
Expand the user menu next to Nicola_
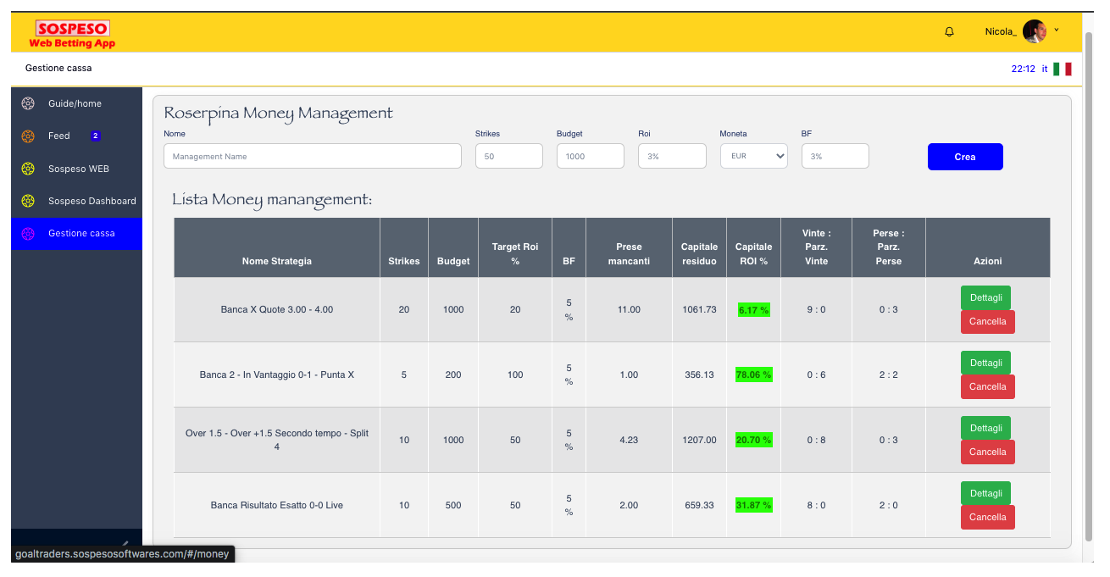[x=1054, y=30]
